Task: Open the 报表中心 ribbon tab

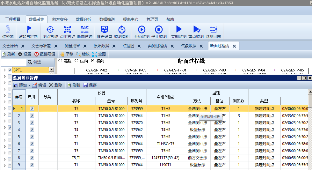Action: point(131,19)
